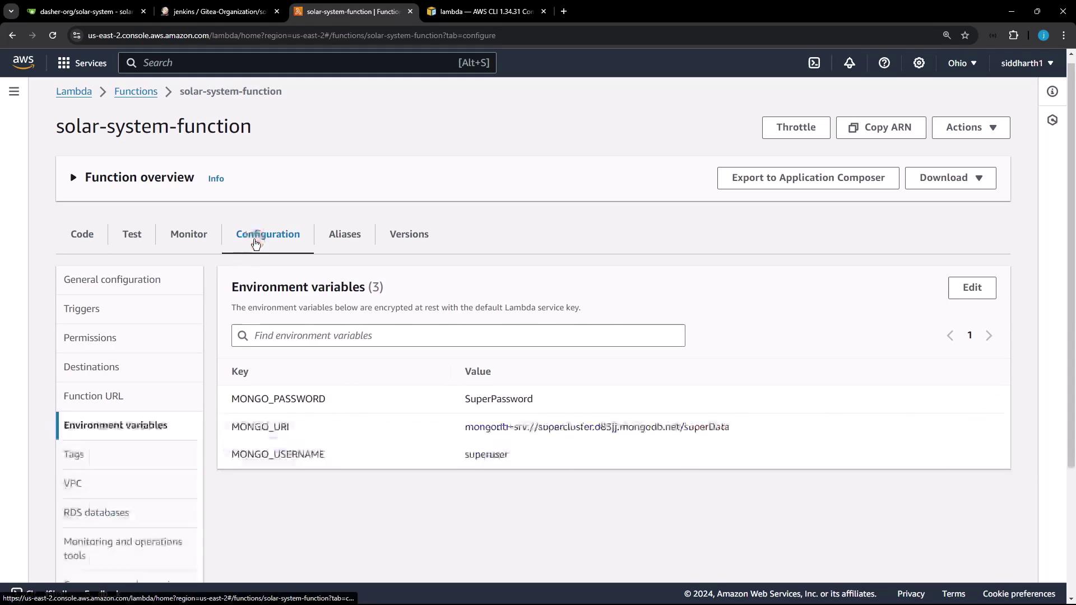Switch to the Aliases tab
Image resolution: width=1076 pixels, height=605 pixels.
(x=345, y=234)
